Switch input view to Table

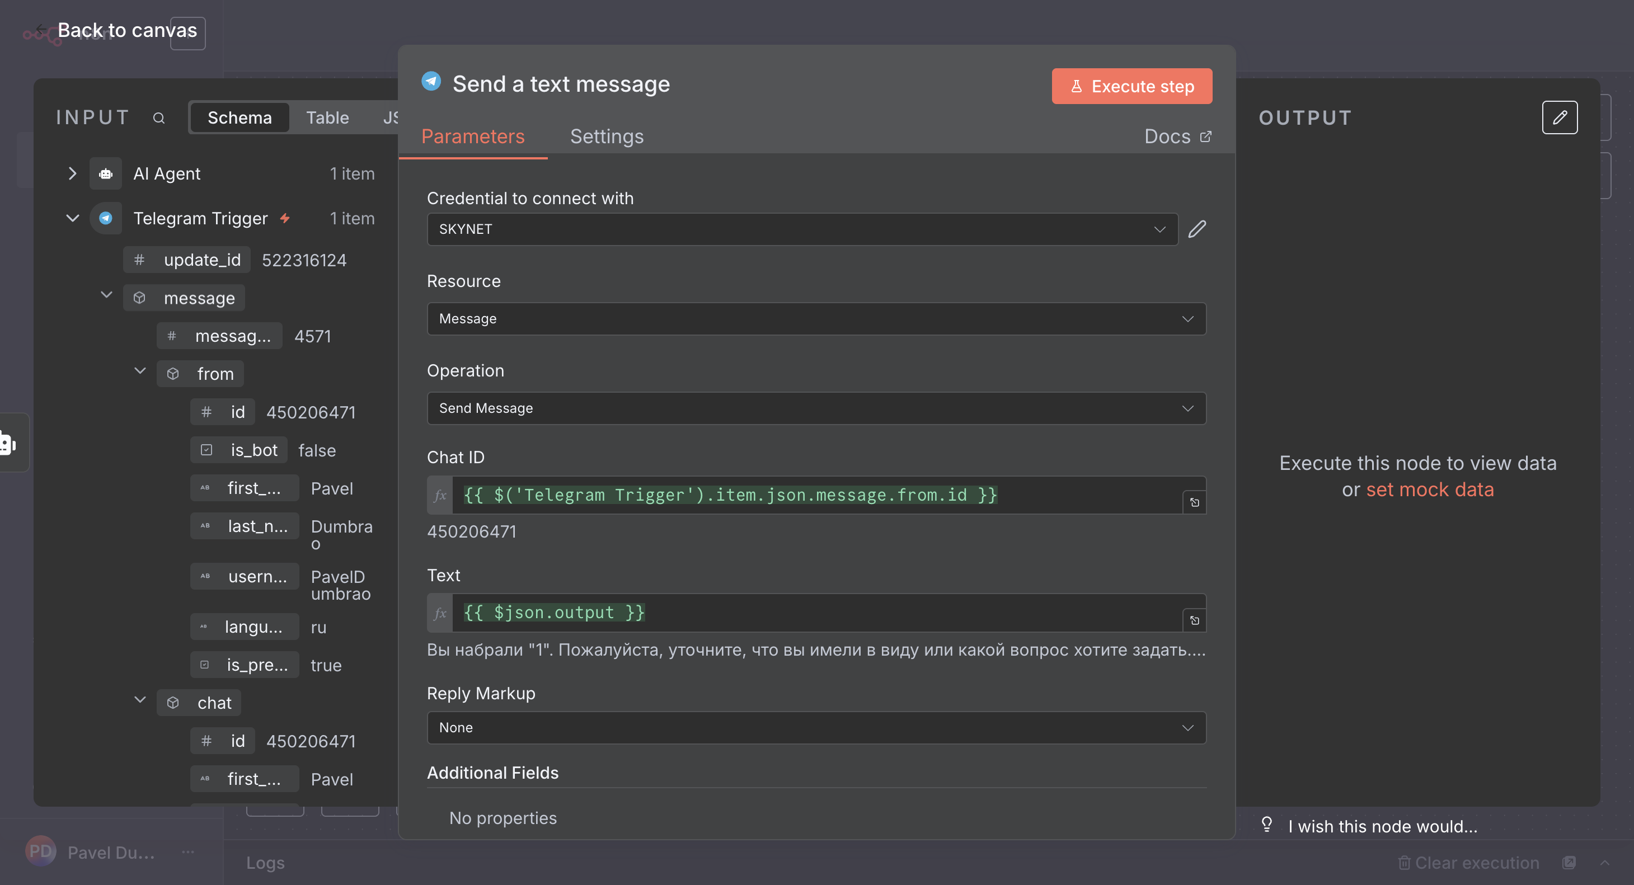coord(327,118)
